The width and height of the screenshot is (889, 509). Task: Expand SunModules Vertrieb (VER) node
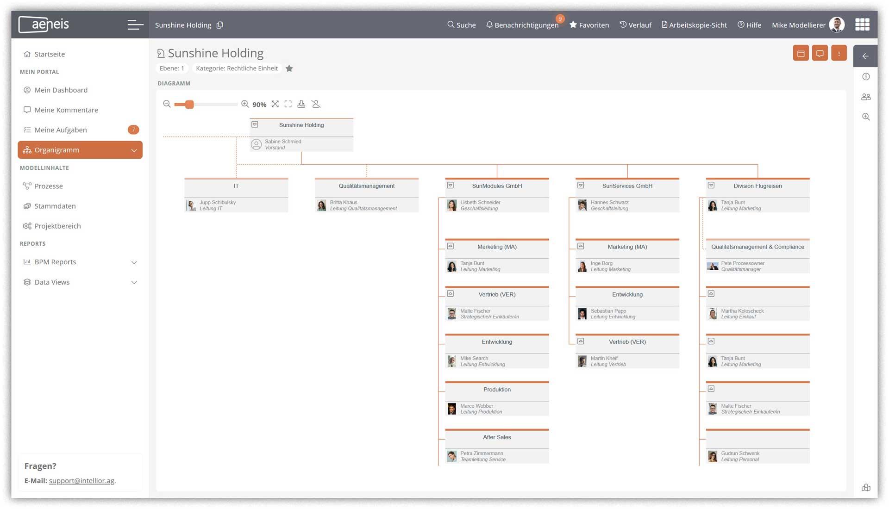(x=450, y=293)
